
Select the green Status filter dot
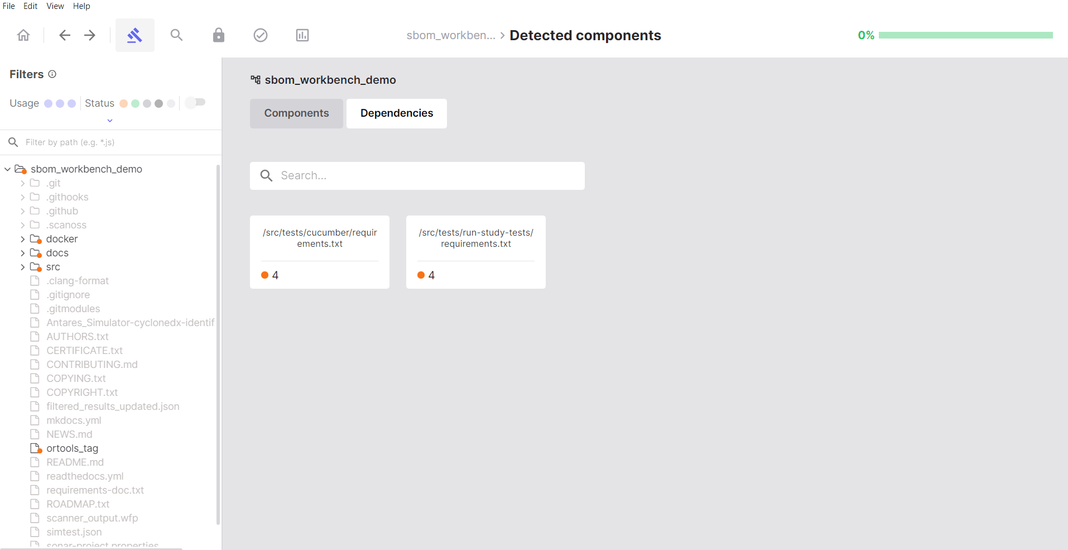(135, 103)
